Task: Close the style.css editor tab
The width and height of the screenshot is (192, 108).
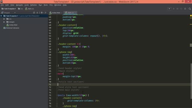Action: click(75, 13)
